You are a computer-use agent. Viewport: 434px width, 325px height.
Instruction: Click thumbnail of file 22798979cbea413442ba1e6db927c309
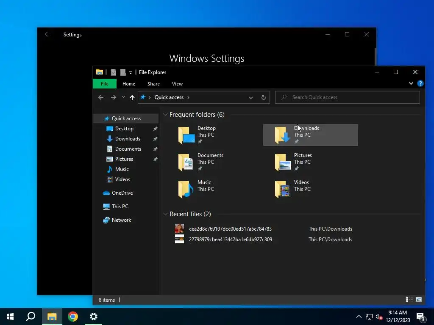(179, 239)
